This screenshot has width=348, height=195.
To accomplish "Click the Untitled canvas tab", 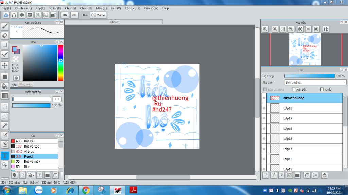I will (x=114, y=22).
